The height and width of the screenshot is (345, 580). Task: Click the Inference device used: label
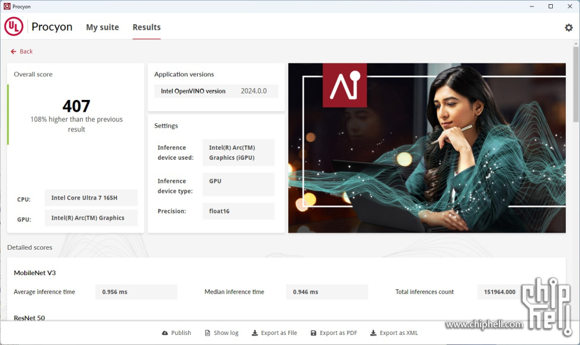[x=176, y=152]
